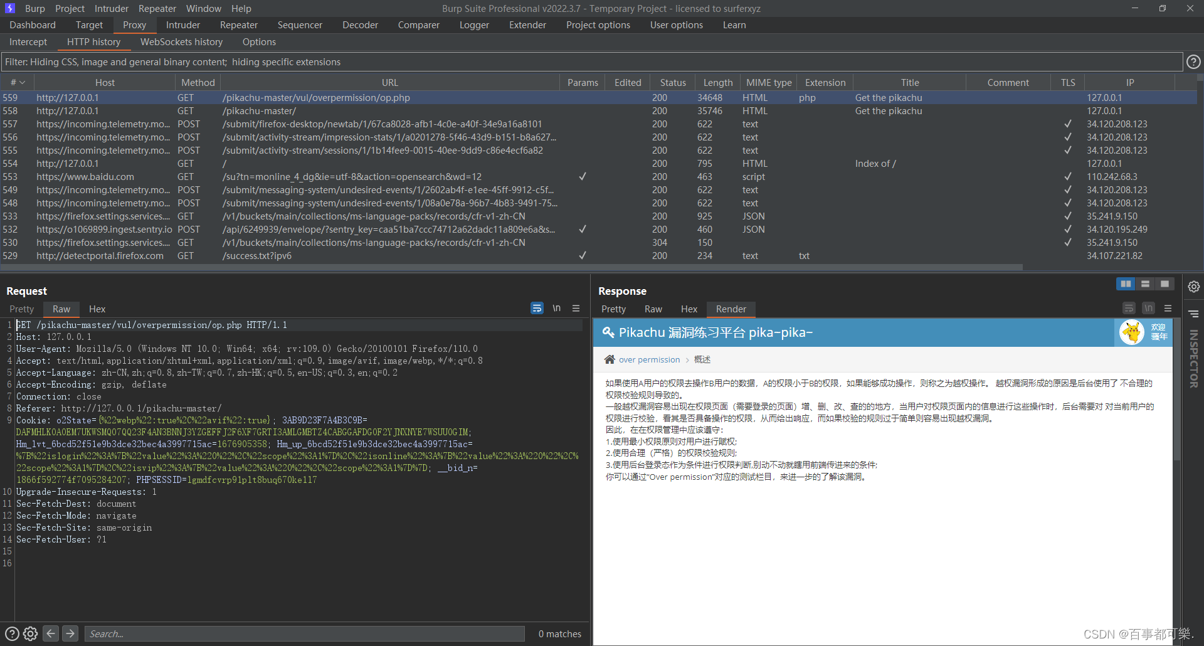Screen dimensions: 1204x646
Task: Open search settings gear at bottom left
Action: click(x=31, y=633)
